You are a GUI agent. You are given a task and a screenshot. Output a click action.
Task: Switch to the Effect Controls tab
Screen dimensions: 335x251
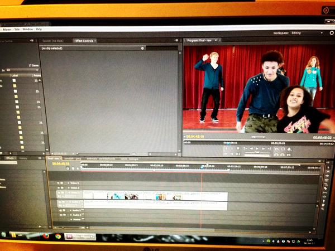coord(85,41)
